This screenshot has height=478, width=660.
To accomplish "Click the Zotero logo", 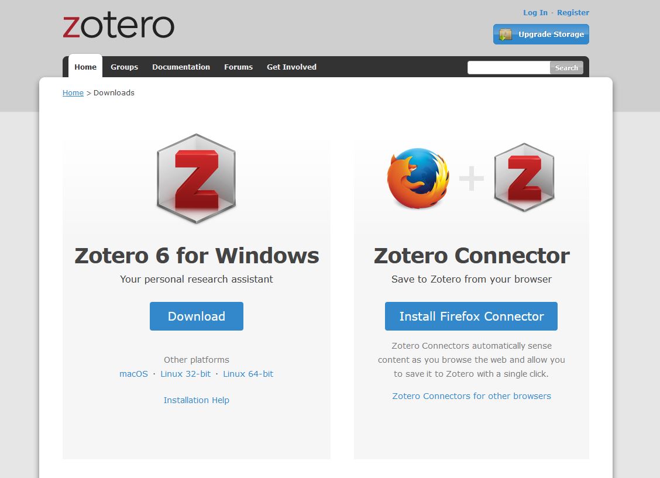I will click(x=118, y=25).
